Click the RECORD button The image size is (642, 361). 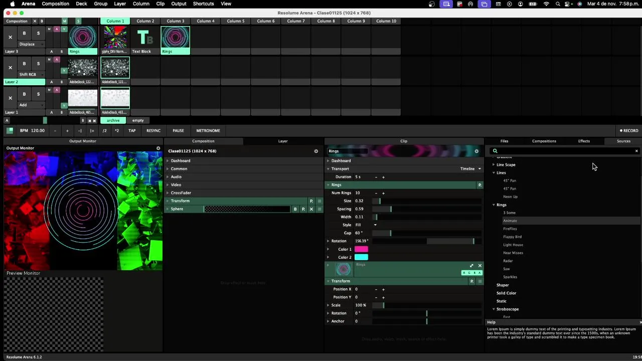click(x=629, y=131)
